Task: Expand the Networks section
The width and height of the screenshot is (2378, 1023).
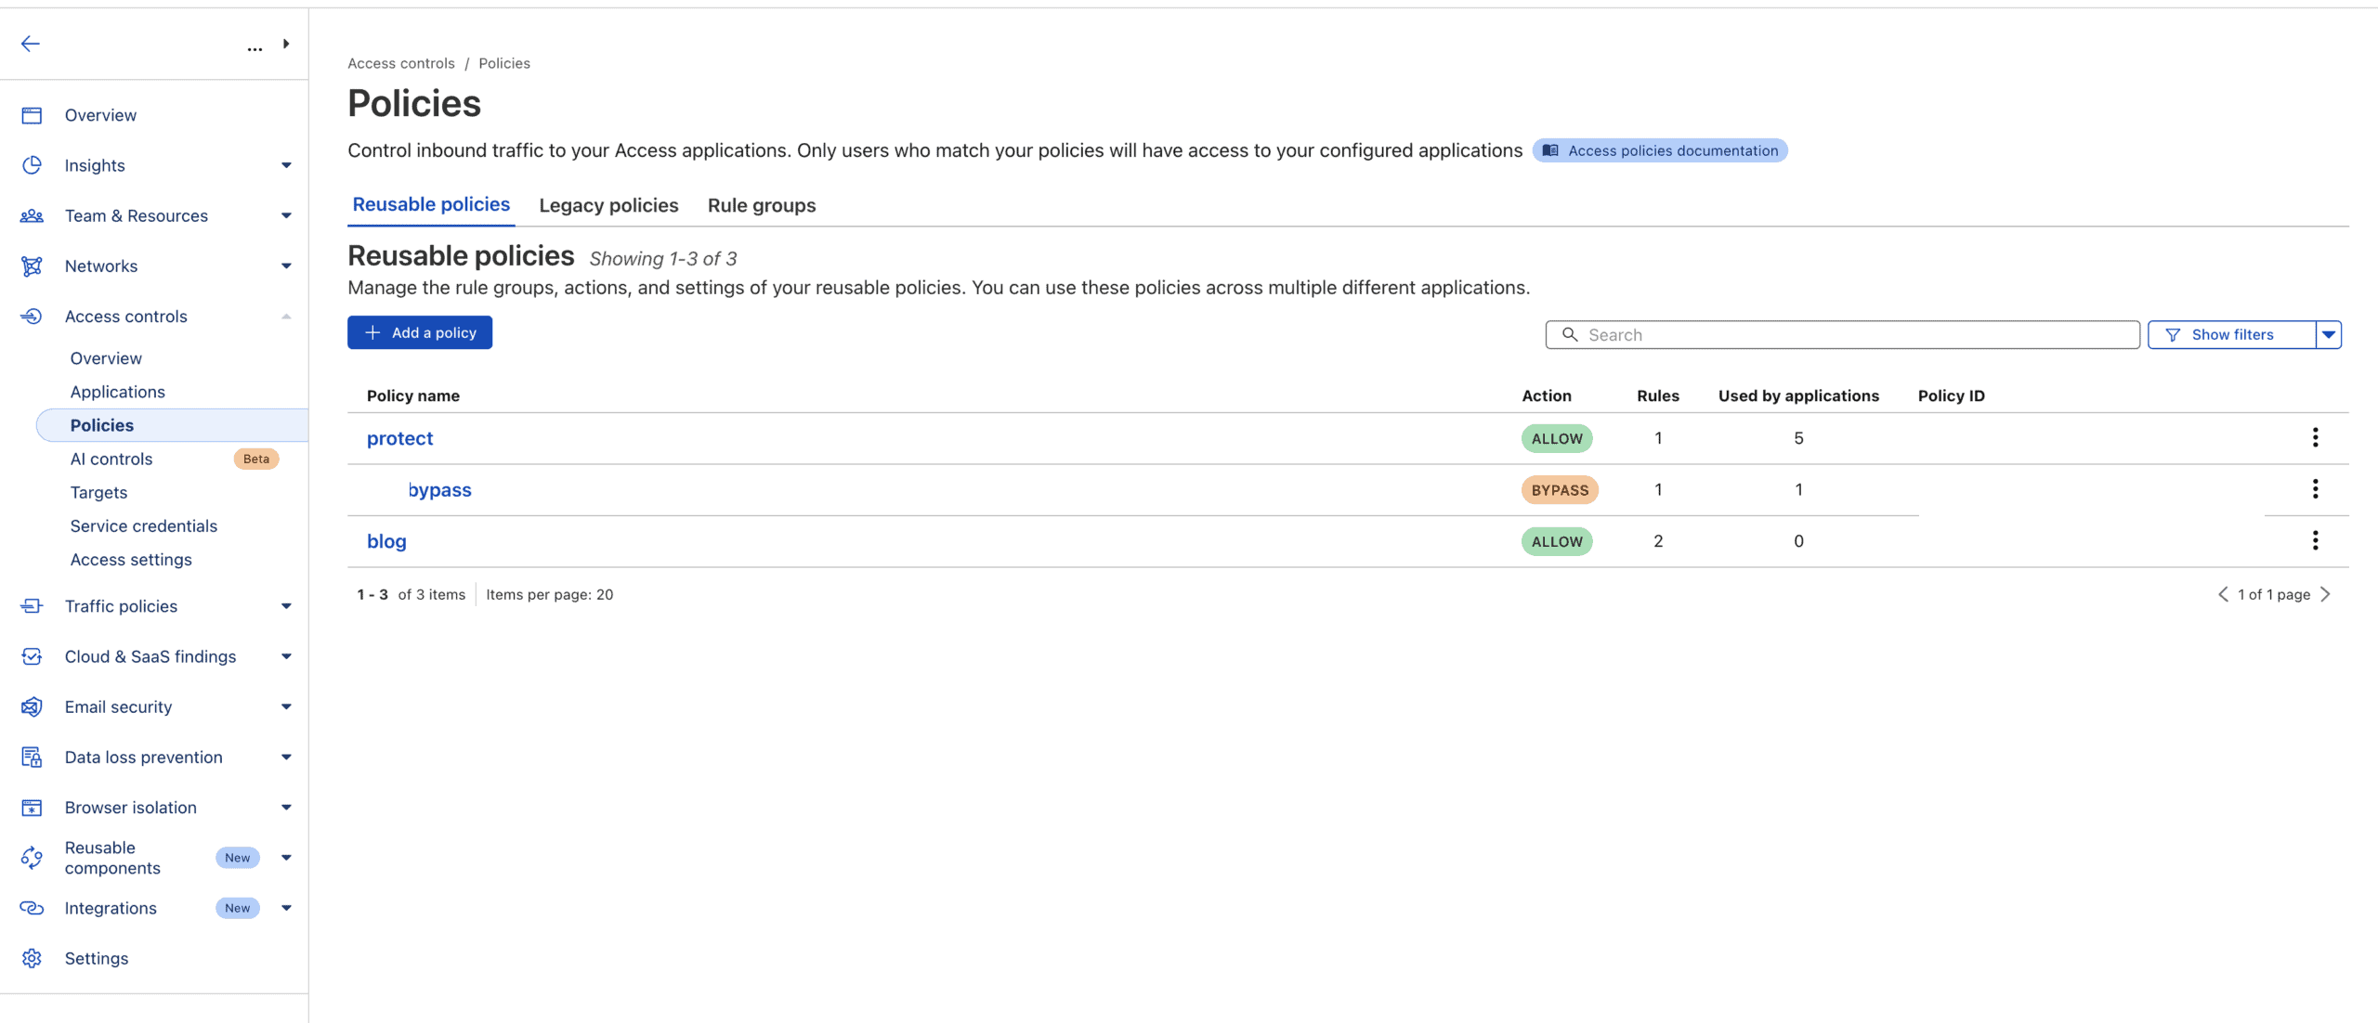Action: click(x=286, y=266)
